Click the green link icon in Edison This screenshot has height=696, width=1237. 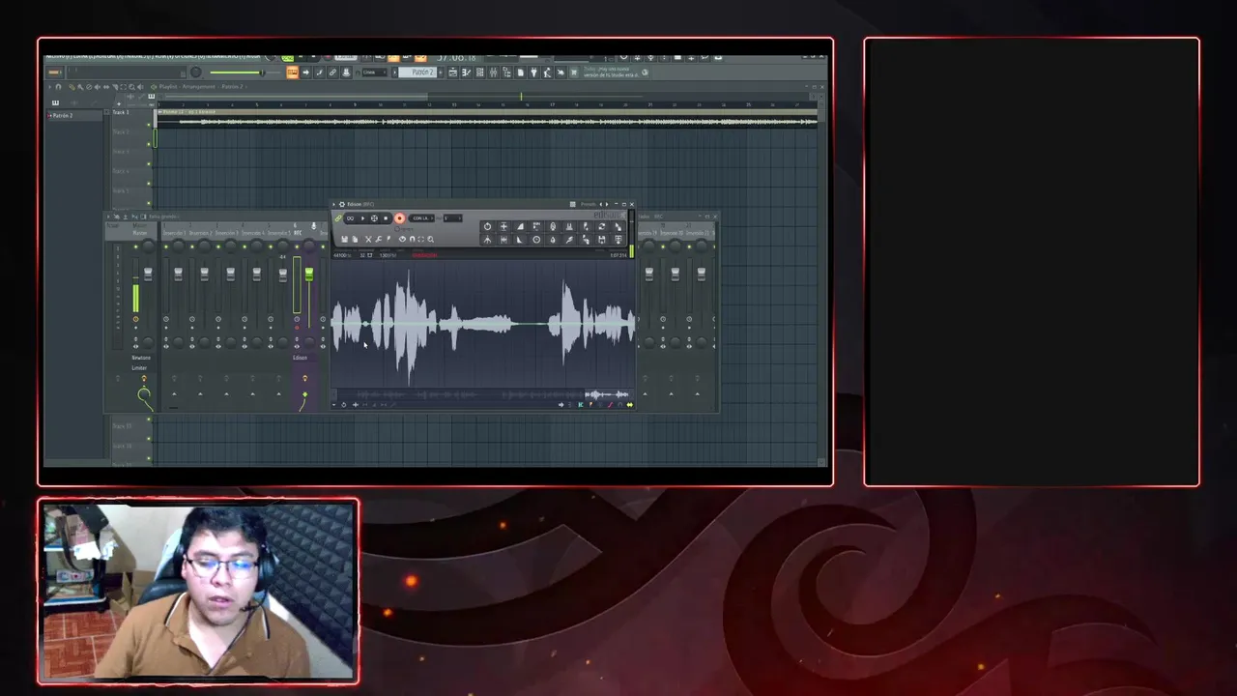click(x=337, y=218)
